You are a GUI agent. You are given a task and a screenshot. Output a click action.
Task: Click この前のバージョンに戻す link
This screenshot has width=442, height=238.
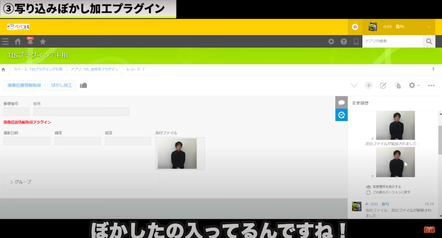[x=391, y=192]
